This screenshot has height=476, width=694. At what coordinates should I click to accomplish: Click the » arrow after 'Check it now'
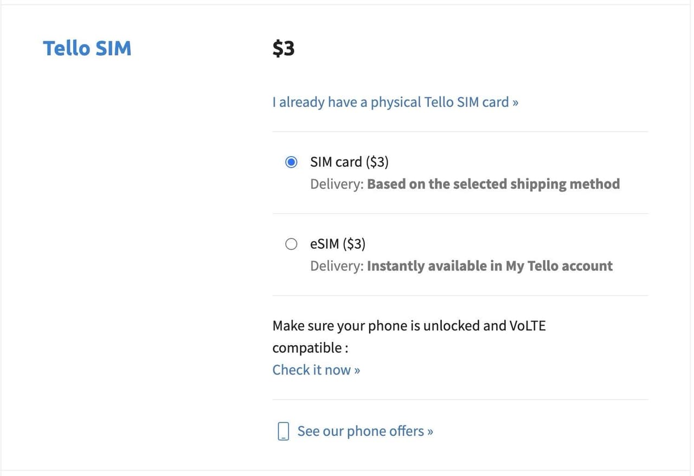click(357, 370)
